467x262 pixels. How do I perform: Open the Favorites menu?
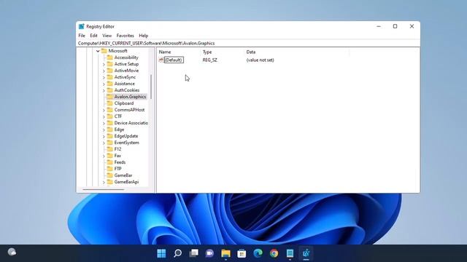click(x=125, y=36)
